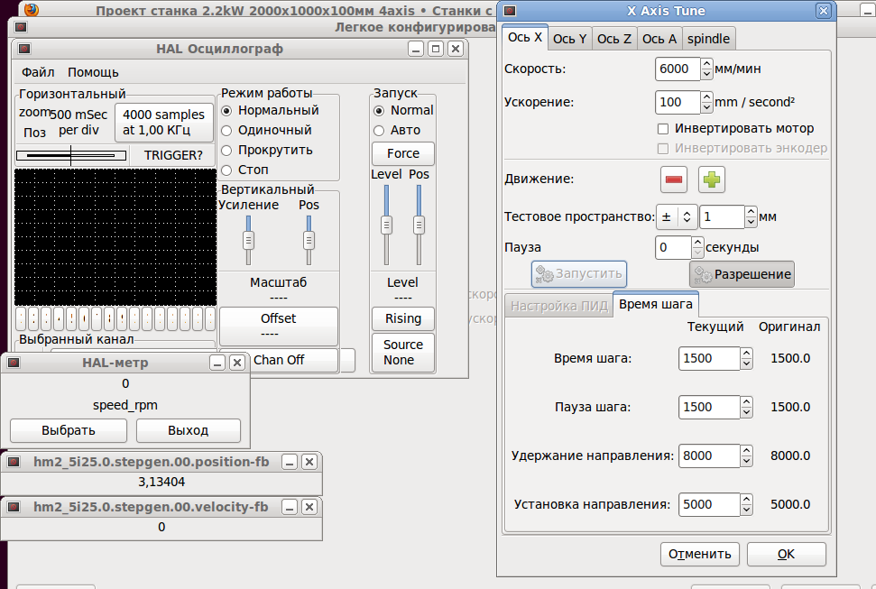
Task: Close the HAL Осциллограф window
Action: (456, 50)
